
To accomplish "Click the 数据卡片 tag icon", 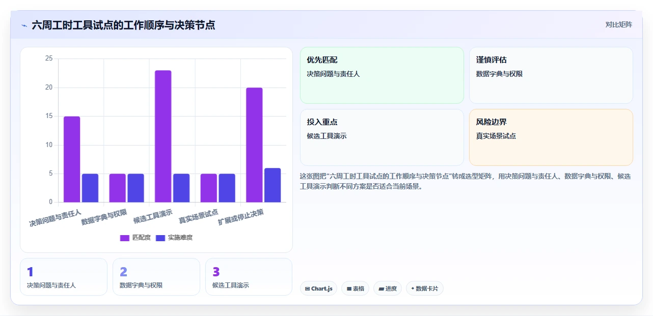I will click(x=413, y=289).
